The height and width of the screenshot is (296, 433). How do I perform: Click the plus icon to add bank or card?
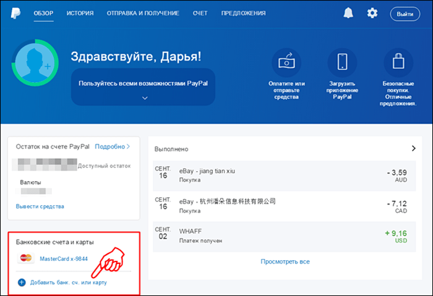[x=22, y=282]
